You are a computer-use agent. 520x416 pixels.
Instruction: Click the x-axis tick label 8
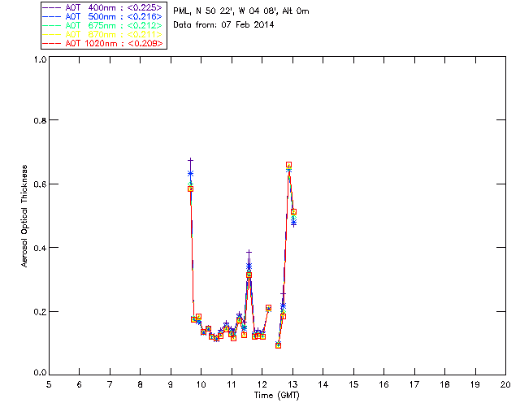(x=141, y=384)
